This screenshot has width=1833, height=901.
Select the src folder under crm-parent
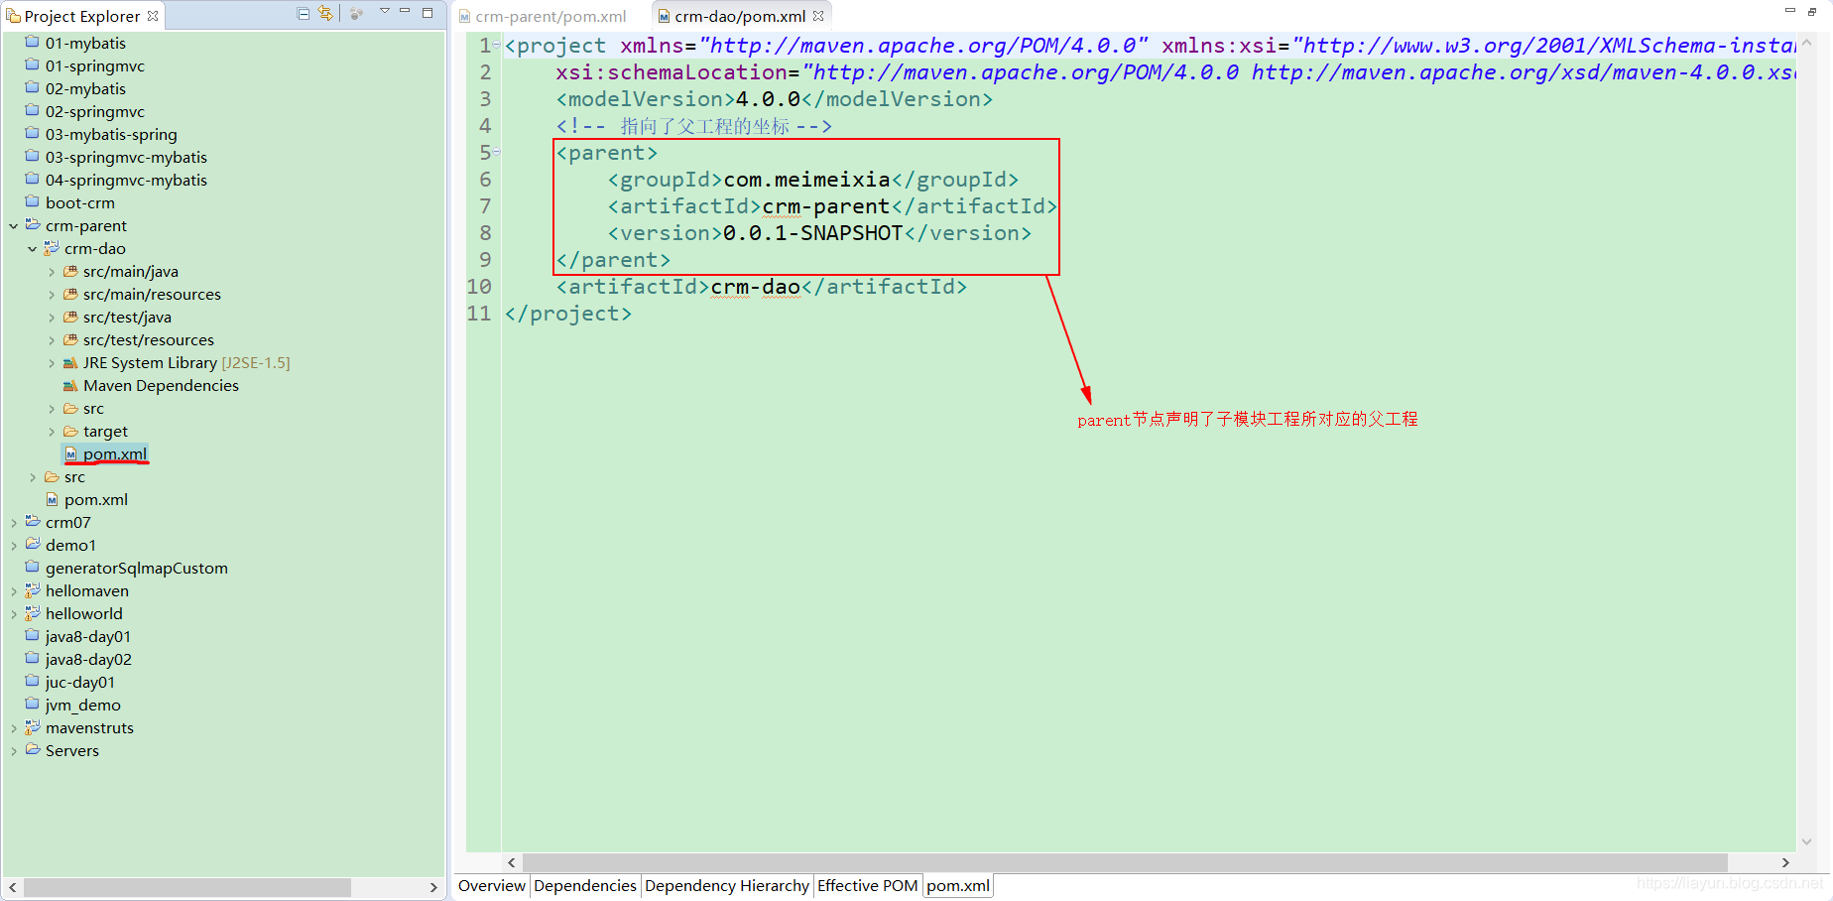click(74, 477)
